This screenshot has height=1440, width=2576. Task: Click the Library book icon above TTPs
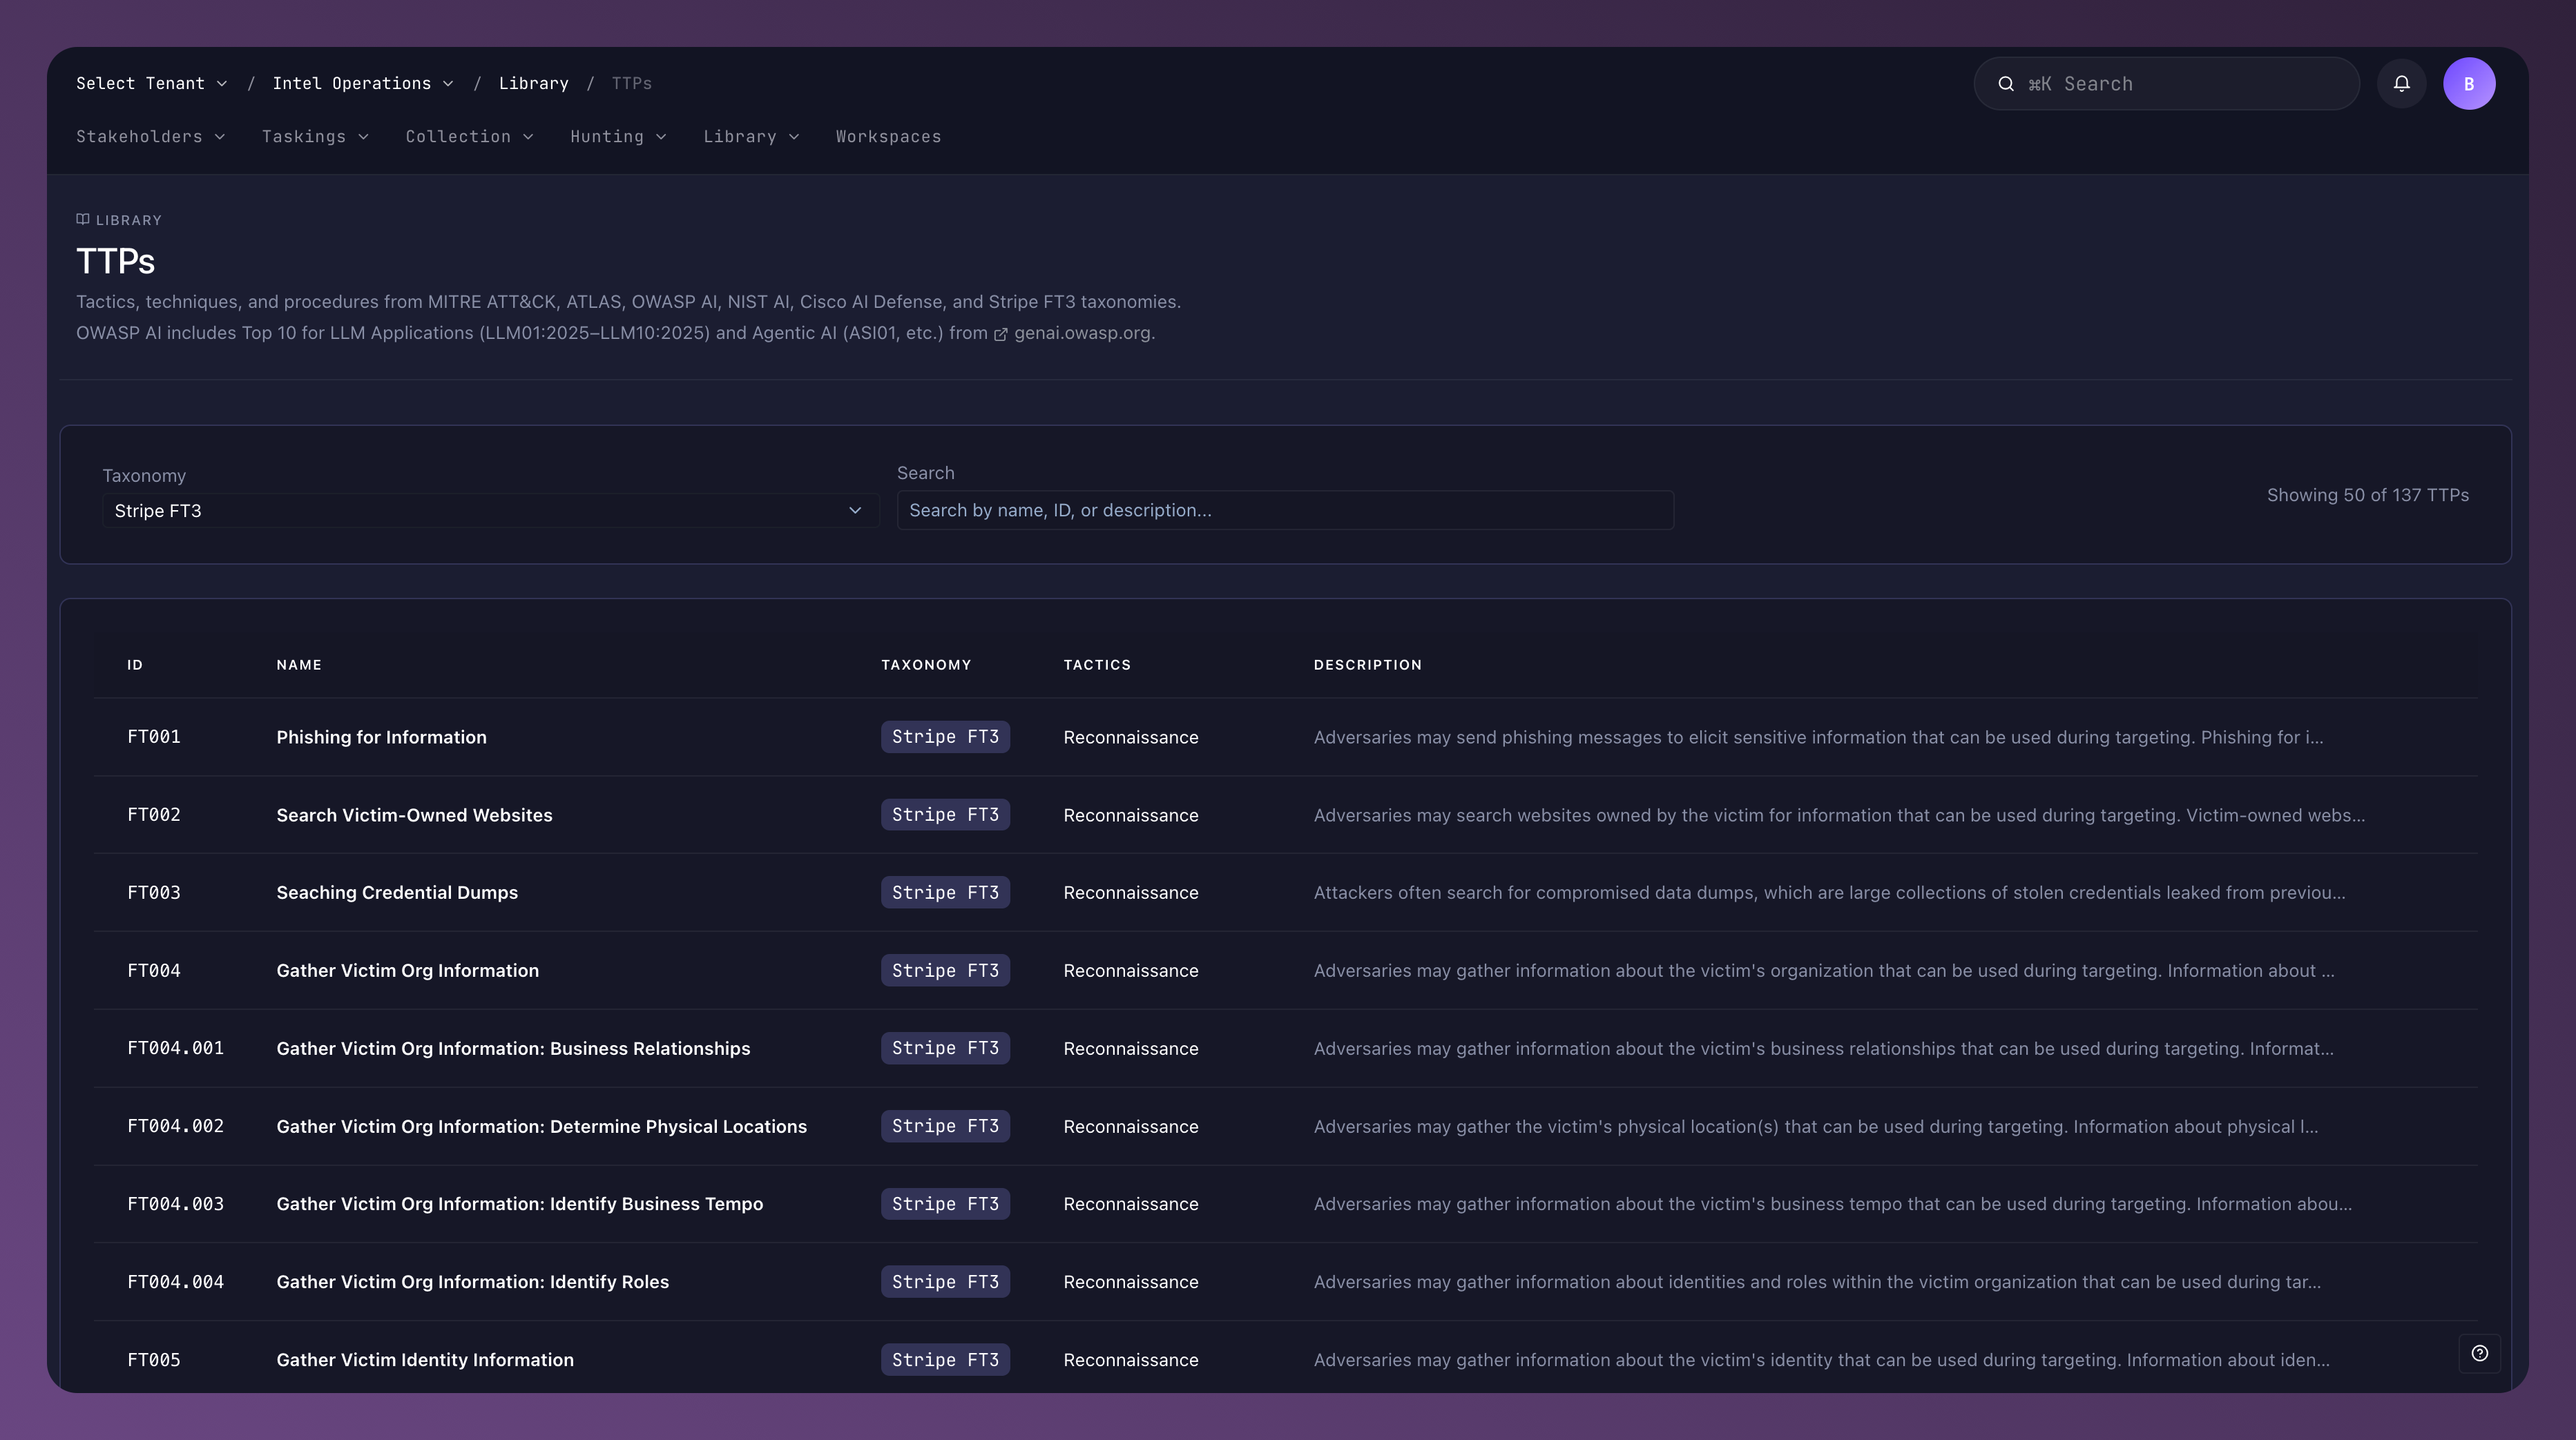pos(83,220)
